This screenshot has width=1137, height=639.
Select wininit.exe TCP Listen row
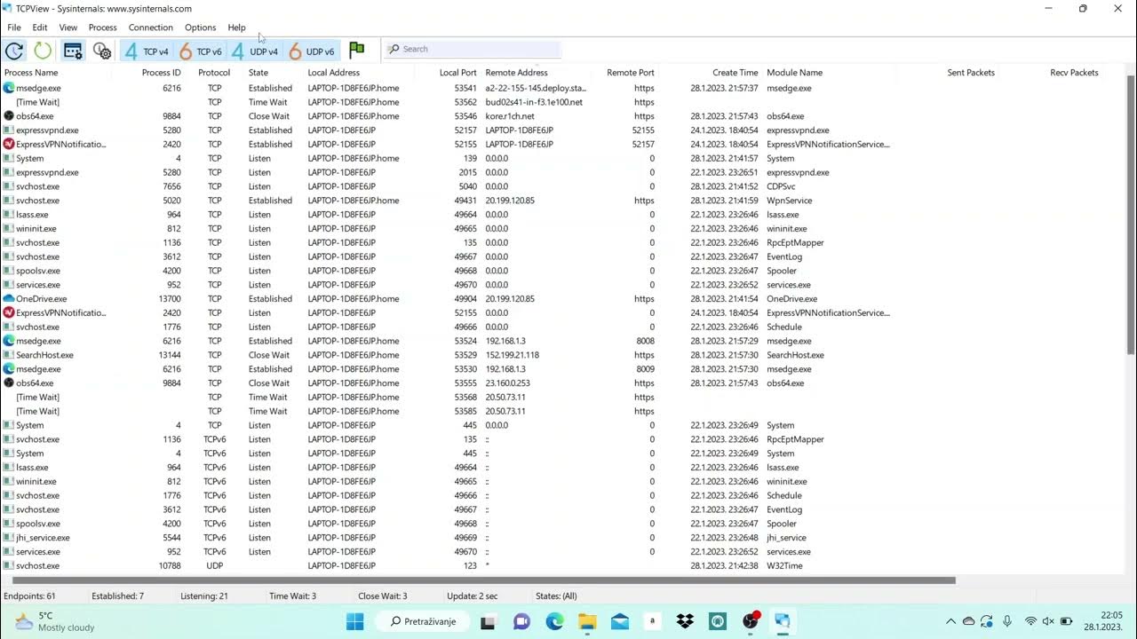click(x=563, y=229)
